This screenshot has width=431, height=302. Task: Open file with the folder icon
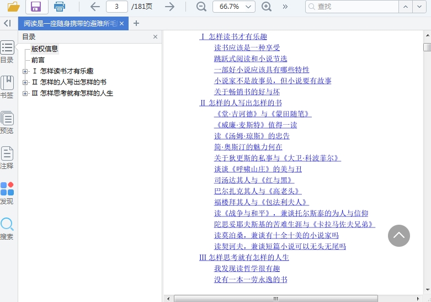tap(13, 6)
